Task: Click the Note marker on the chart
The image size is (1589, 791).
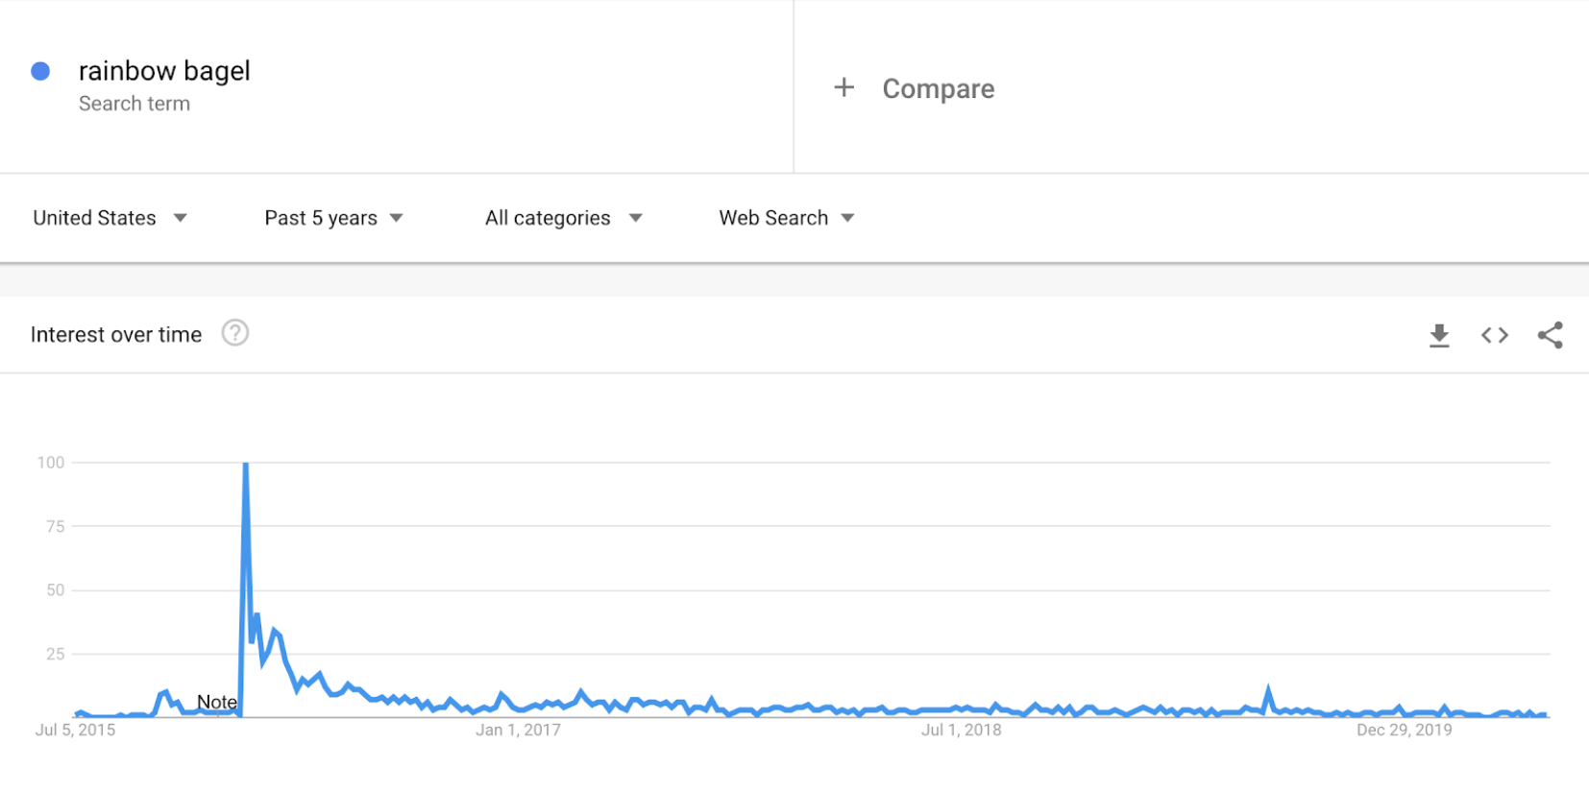Action: [x=217, y=702]
